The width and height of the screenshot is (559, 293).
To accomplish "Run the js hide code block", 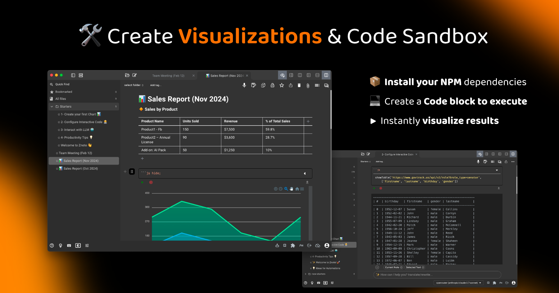I will click(x=142, y=182).
